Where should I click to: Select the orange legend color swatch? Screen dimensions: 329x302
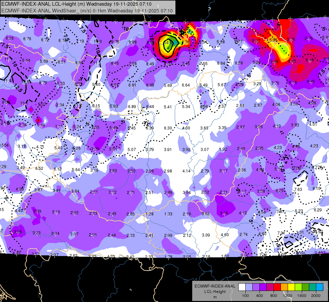click(284, 287)
